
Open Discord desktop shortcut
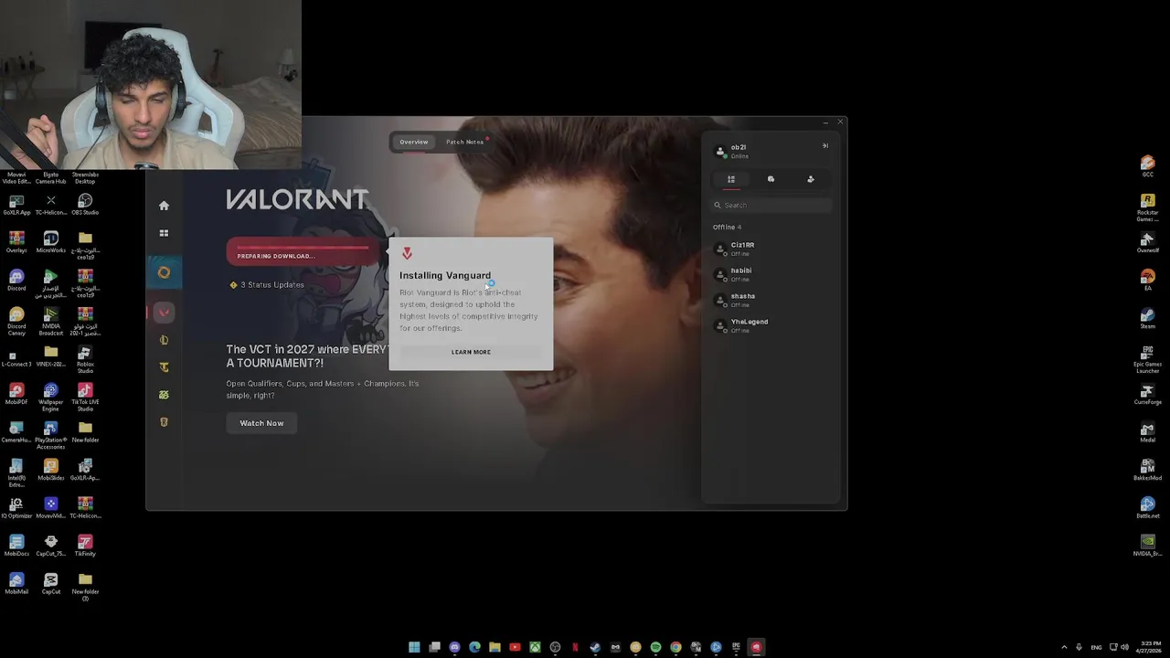(x=16, y=280)
